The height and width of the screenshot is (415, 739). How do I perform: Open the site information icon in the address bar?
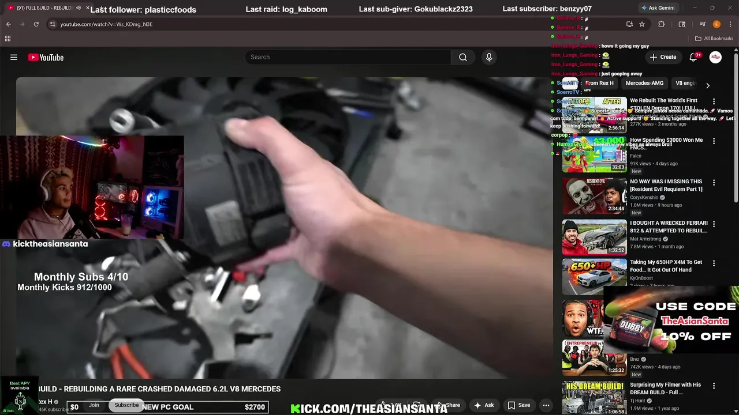(x=53, y=24)
